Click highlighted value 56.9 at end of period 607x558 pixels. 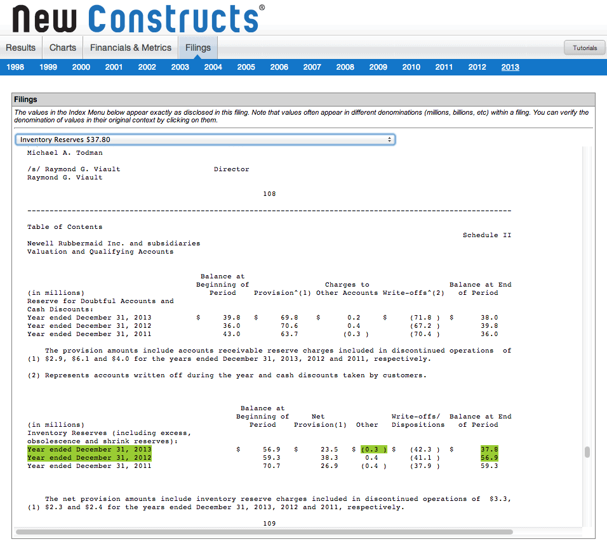(x=490, y=458)
